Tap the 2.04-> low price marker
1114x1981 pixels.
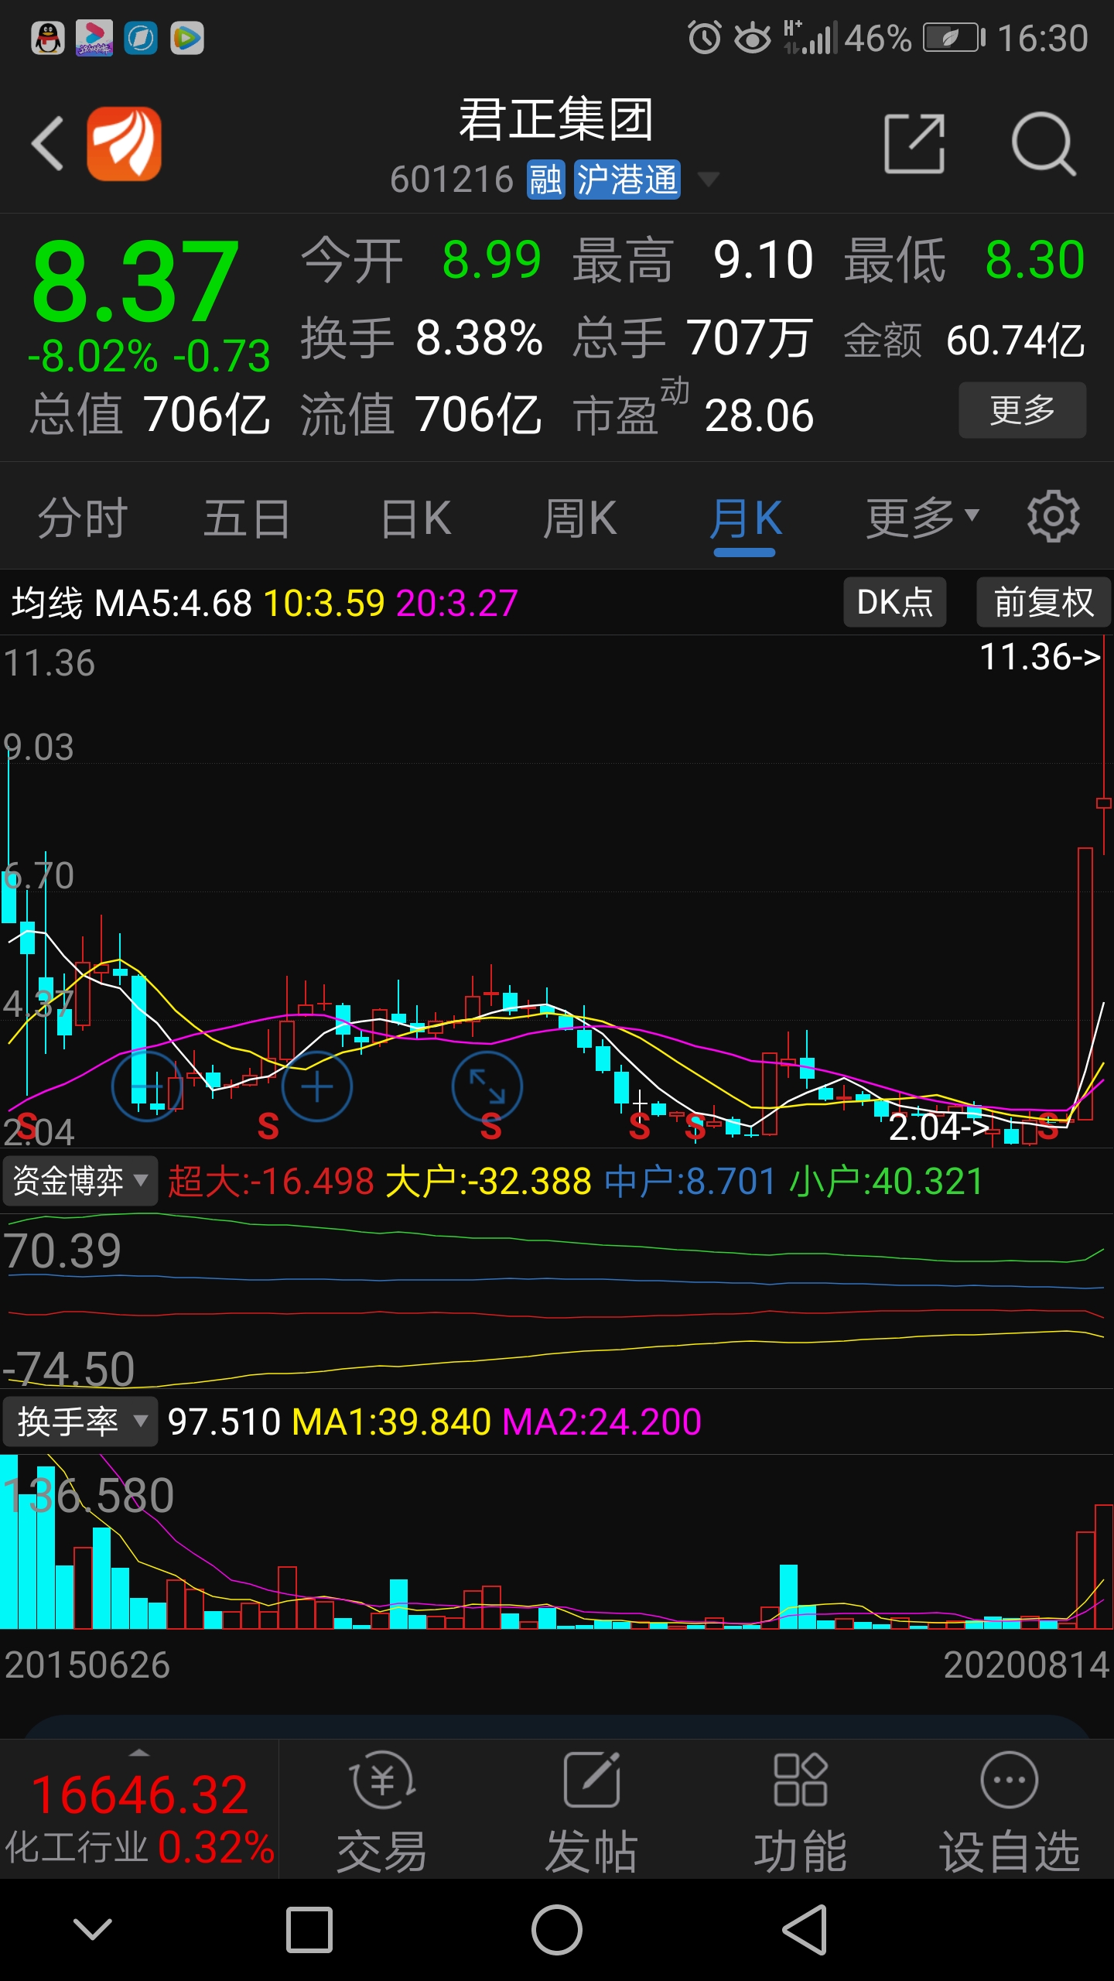click(939, 1127)
